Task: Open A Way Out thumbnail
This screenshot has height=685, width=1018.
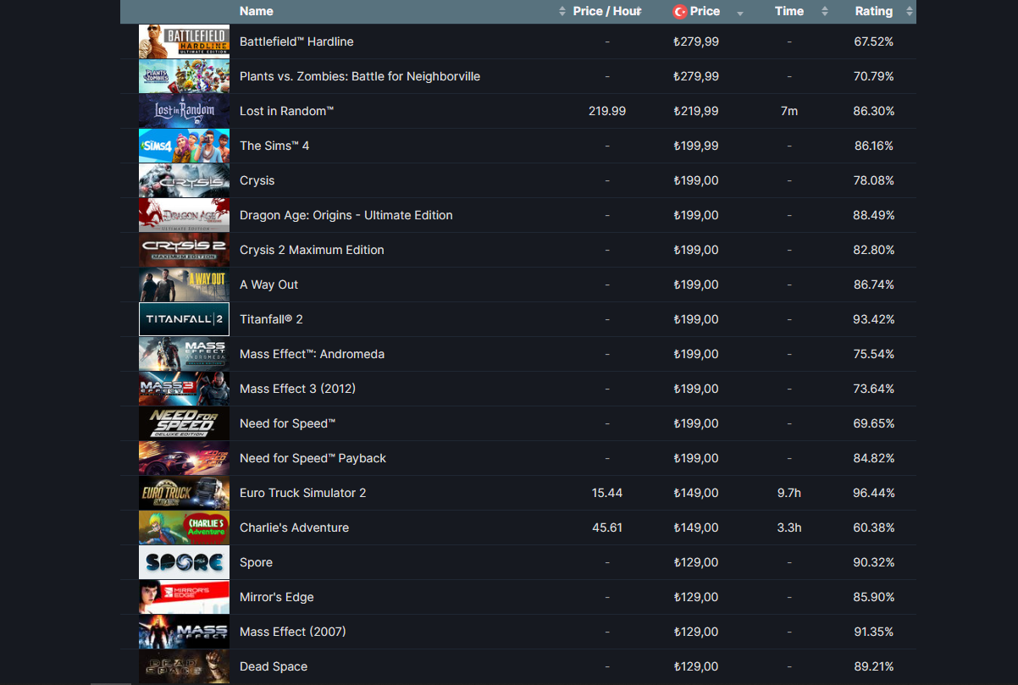Action: 184,284
